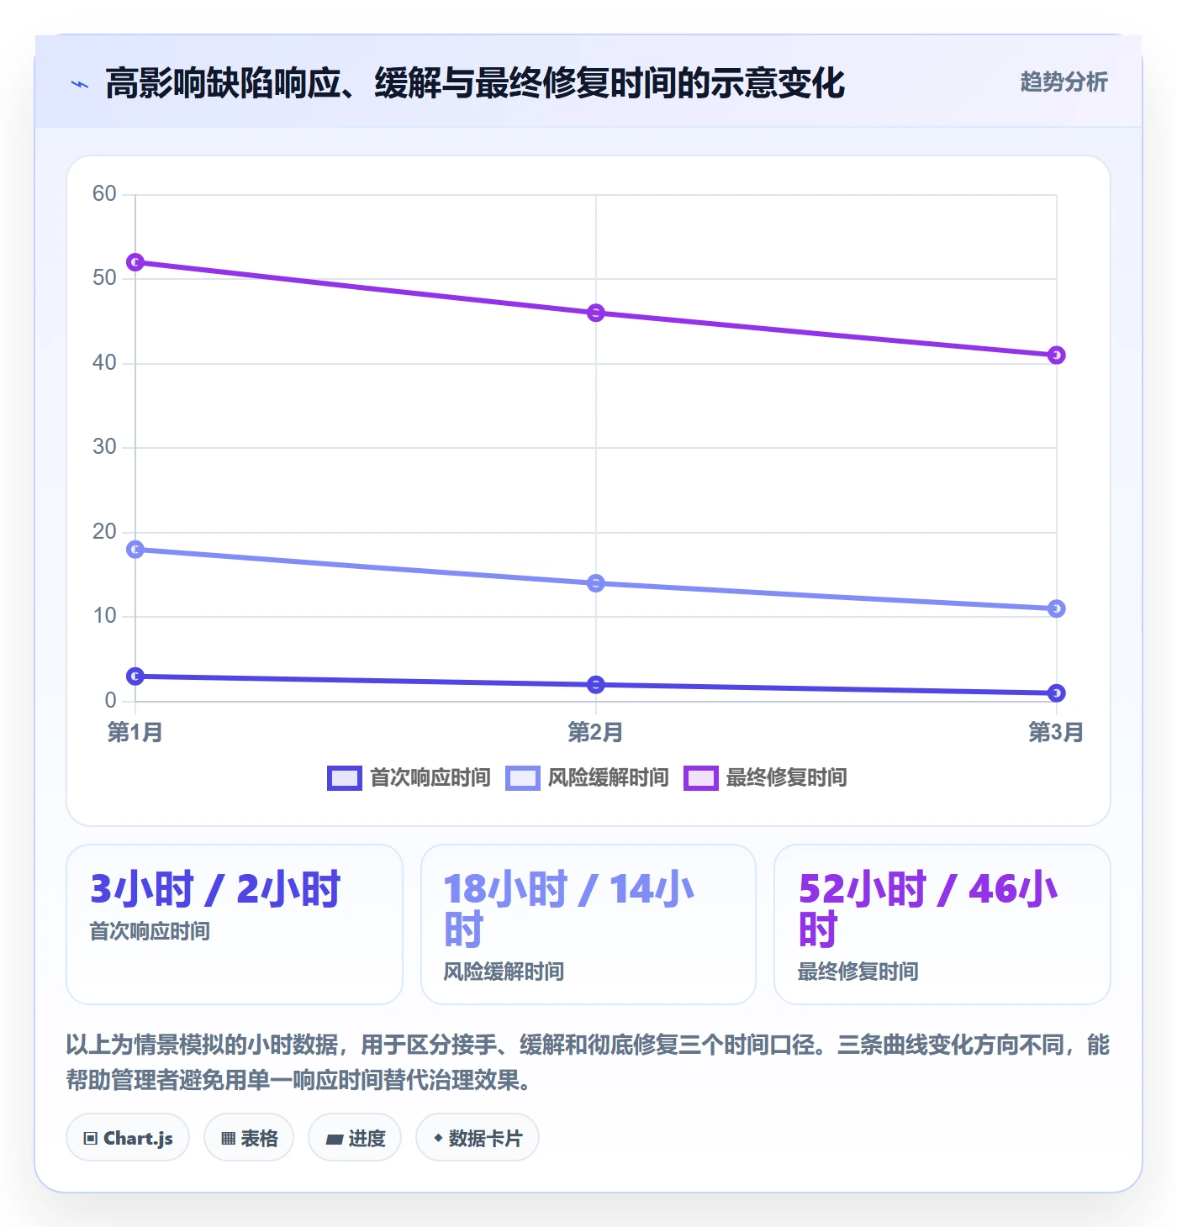Pick the 第1月 point on the 风险缓解时间 line
This screenshot has width=1177, height=1227.
(135, 550)
